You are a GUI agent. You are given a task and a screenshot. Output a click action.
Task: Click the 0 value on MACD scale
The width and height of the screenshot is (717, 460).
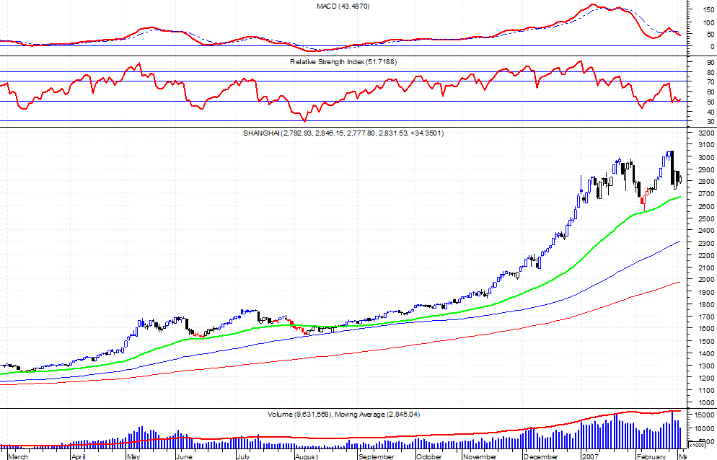pyautogui.click(x=713, y=47)
